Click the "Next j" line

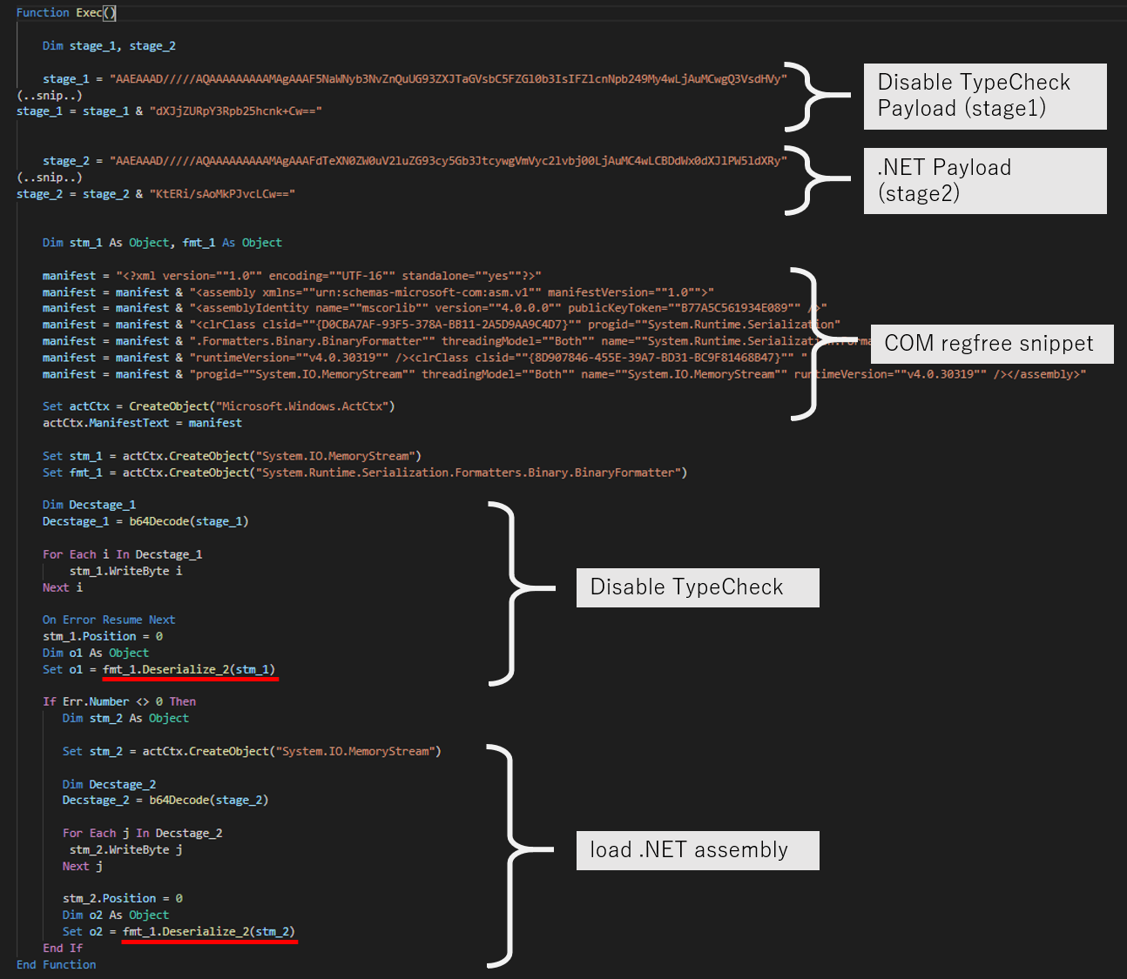click(83, 866)
